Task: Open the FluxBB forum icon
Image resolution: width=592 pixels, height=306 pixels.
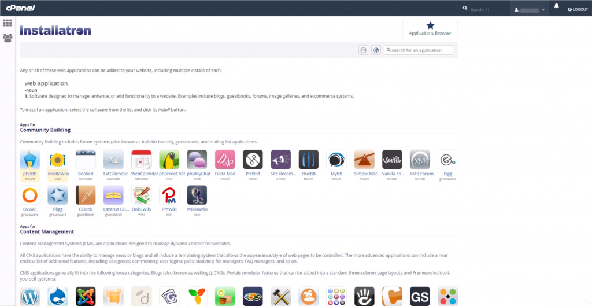Action: click(309, 160)
